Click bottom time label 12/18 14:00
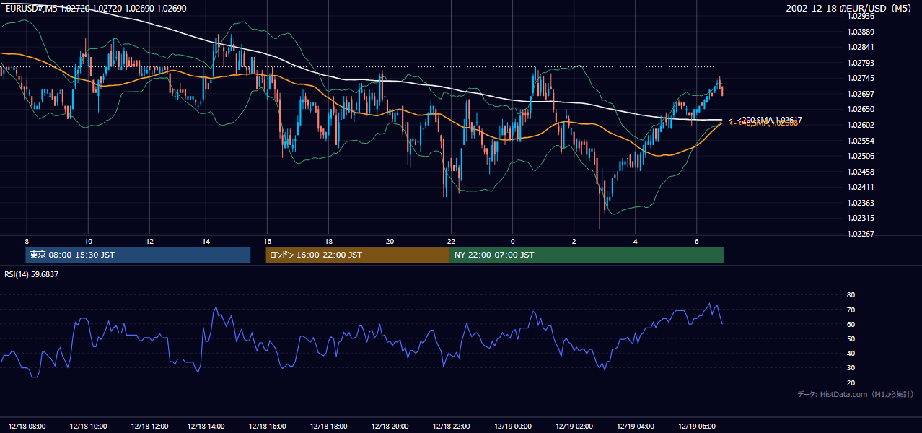Viewport: 922px width, 433px height. (x=206, y=426)
